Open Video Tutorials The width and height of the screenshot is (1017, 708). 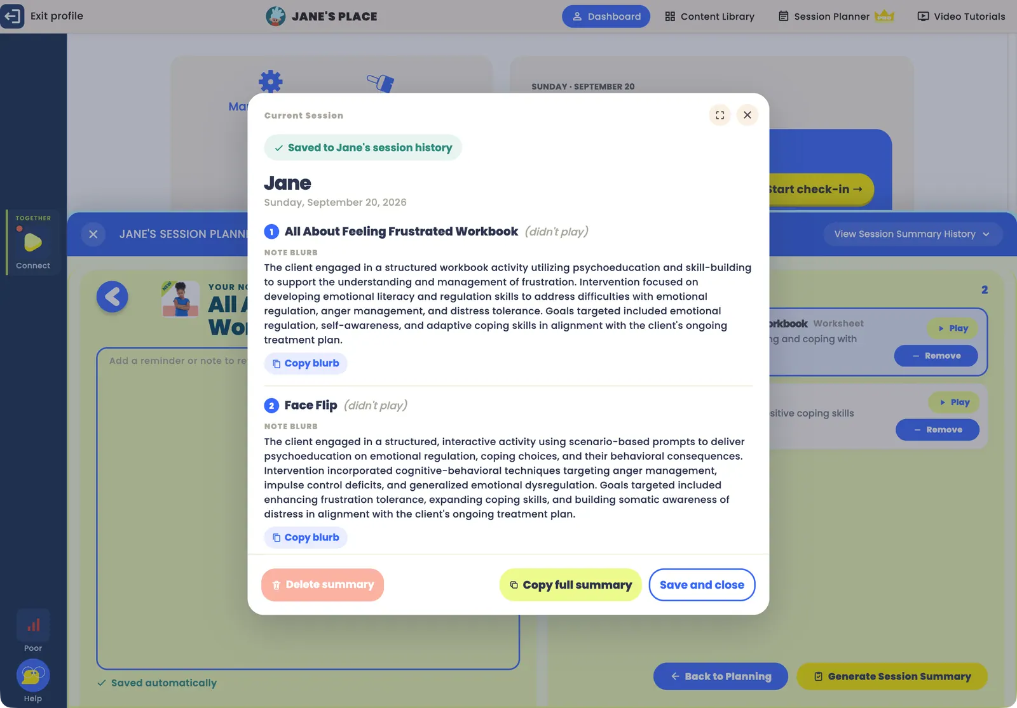[961, 17]
